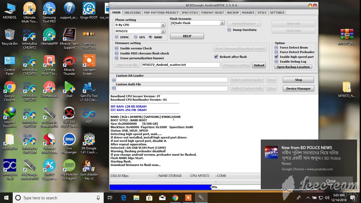The width and height of the screenshot is (361, 203).
Task: Open Microsoft Edge from taskbar
Action: click(124, 198)
